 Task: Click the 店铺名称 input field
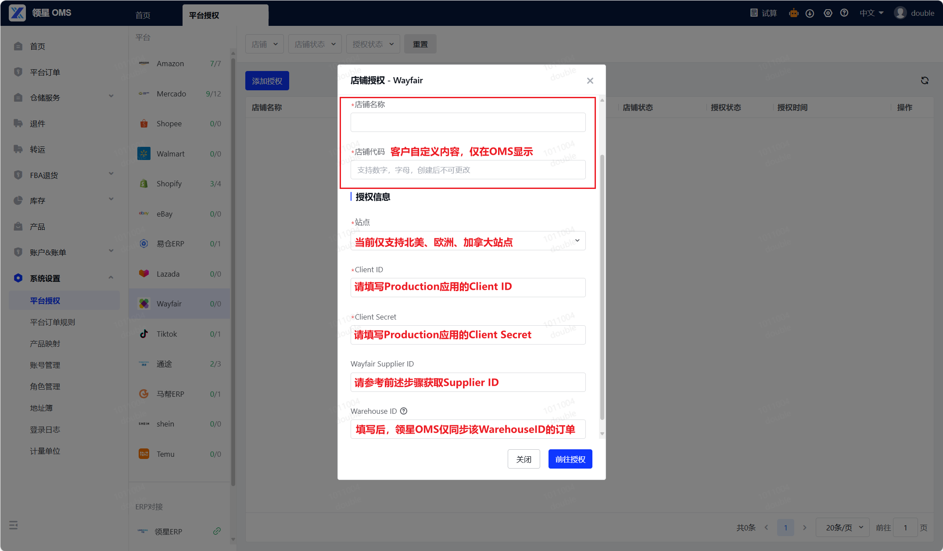coord(468,123)
